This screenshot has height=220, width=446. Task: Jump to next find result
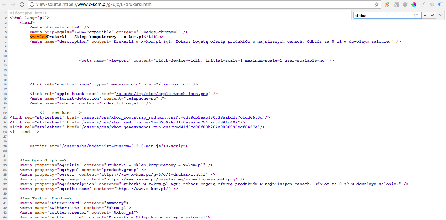432,15
